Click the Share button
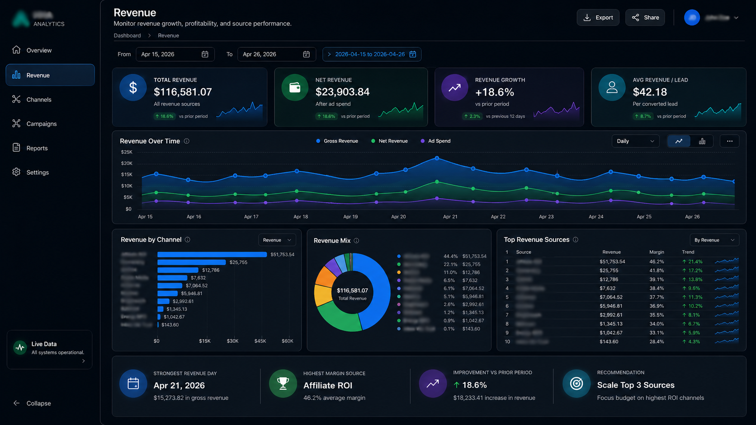 click(645, 18)
